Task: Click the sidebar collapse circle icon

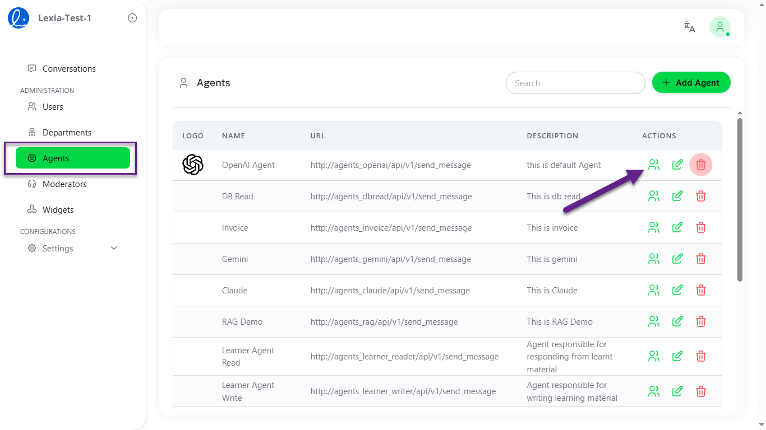Action: click(132, 17)
